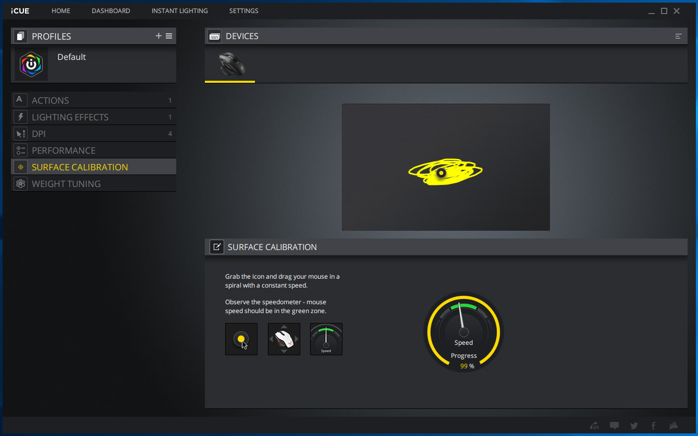Viewport: 698px width, 436px height.
Task: Click the Surface Calibration crosshair icon
Action: click(x=20, y=167)
